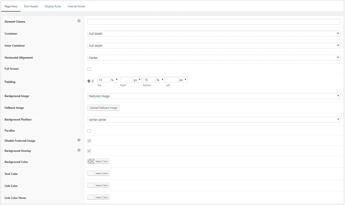The width and height of the screenshot is (345, 205).
Task: Click the Element Classes text field
Action: 214,22
